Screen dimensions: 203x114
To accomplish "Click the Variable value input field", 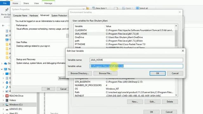I will click(136, 66).
